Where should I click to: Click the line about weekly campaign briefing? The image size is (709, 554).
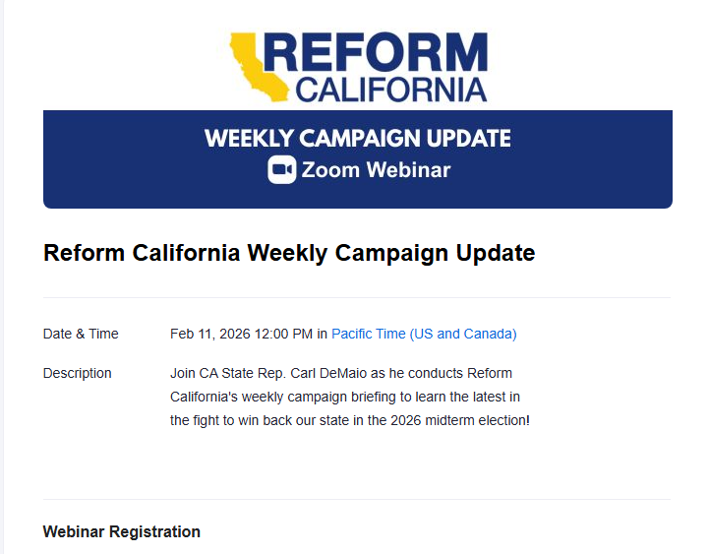pos(345,397)
